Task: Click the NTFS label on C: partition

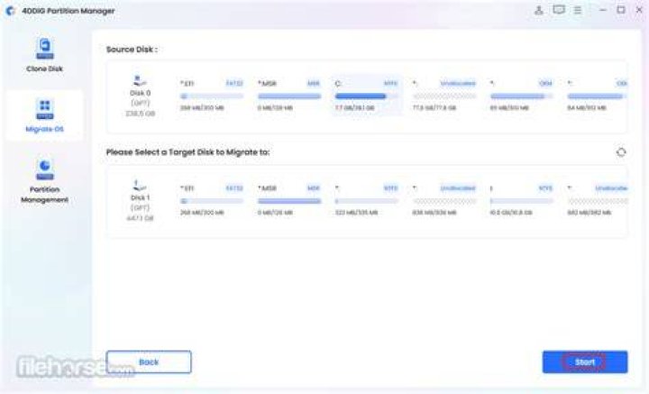Action: coord(390,84)
